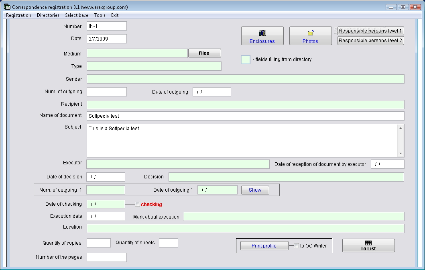
Task: Click the Date of outgoing 1 field
Action: (218, 190)
